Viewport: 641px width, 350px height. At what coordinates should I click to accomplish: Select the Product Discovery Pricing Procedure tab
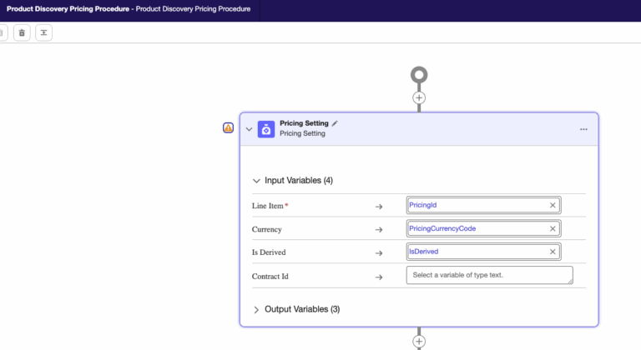(x=129, y=10)
